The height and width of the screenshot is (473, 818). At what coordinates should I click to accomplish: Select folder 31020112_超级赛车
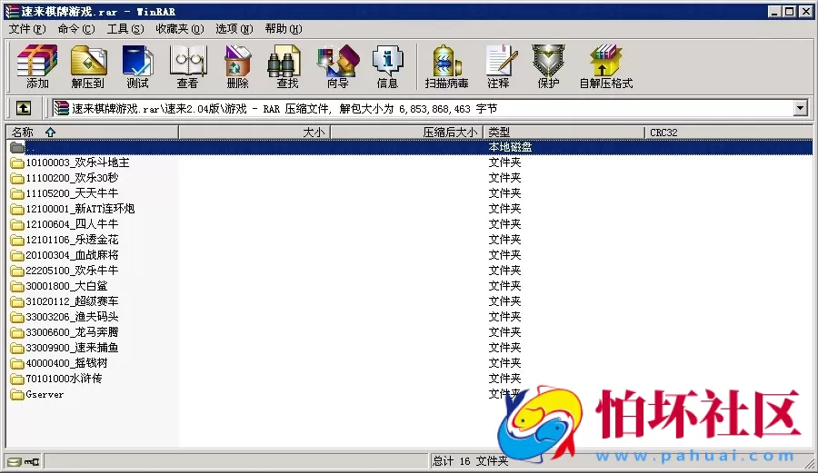point(72,301)
